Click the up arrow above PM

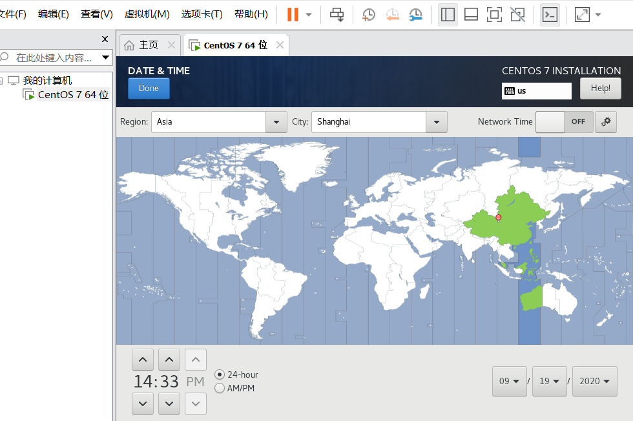(x=196, y=360)
